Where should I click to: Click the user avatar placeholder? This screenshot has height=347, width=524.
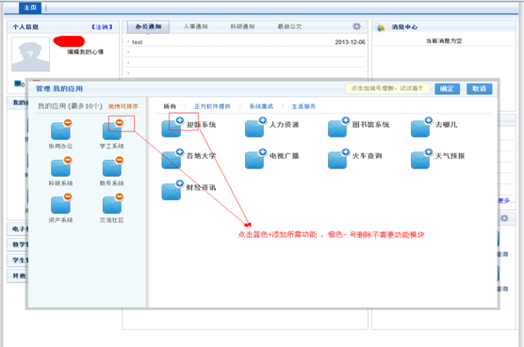click(31, 55)
